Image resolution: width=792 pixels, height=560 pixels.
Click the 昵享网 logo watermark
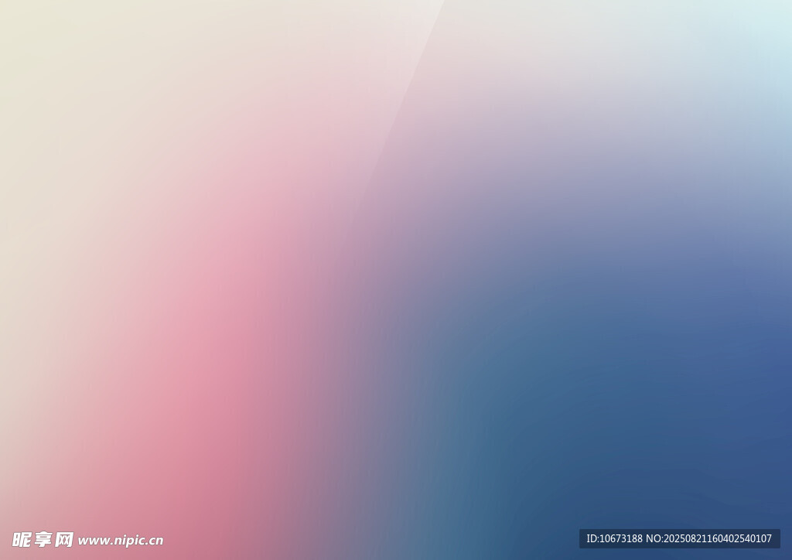click(x=43, y=539)
